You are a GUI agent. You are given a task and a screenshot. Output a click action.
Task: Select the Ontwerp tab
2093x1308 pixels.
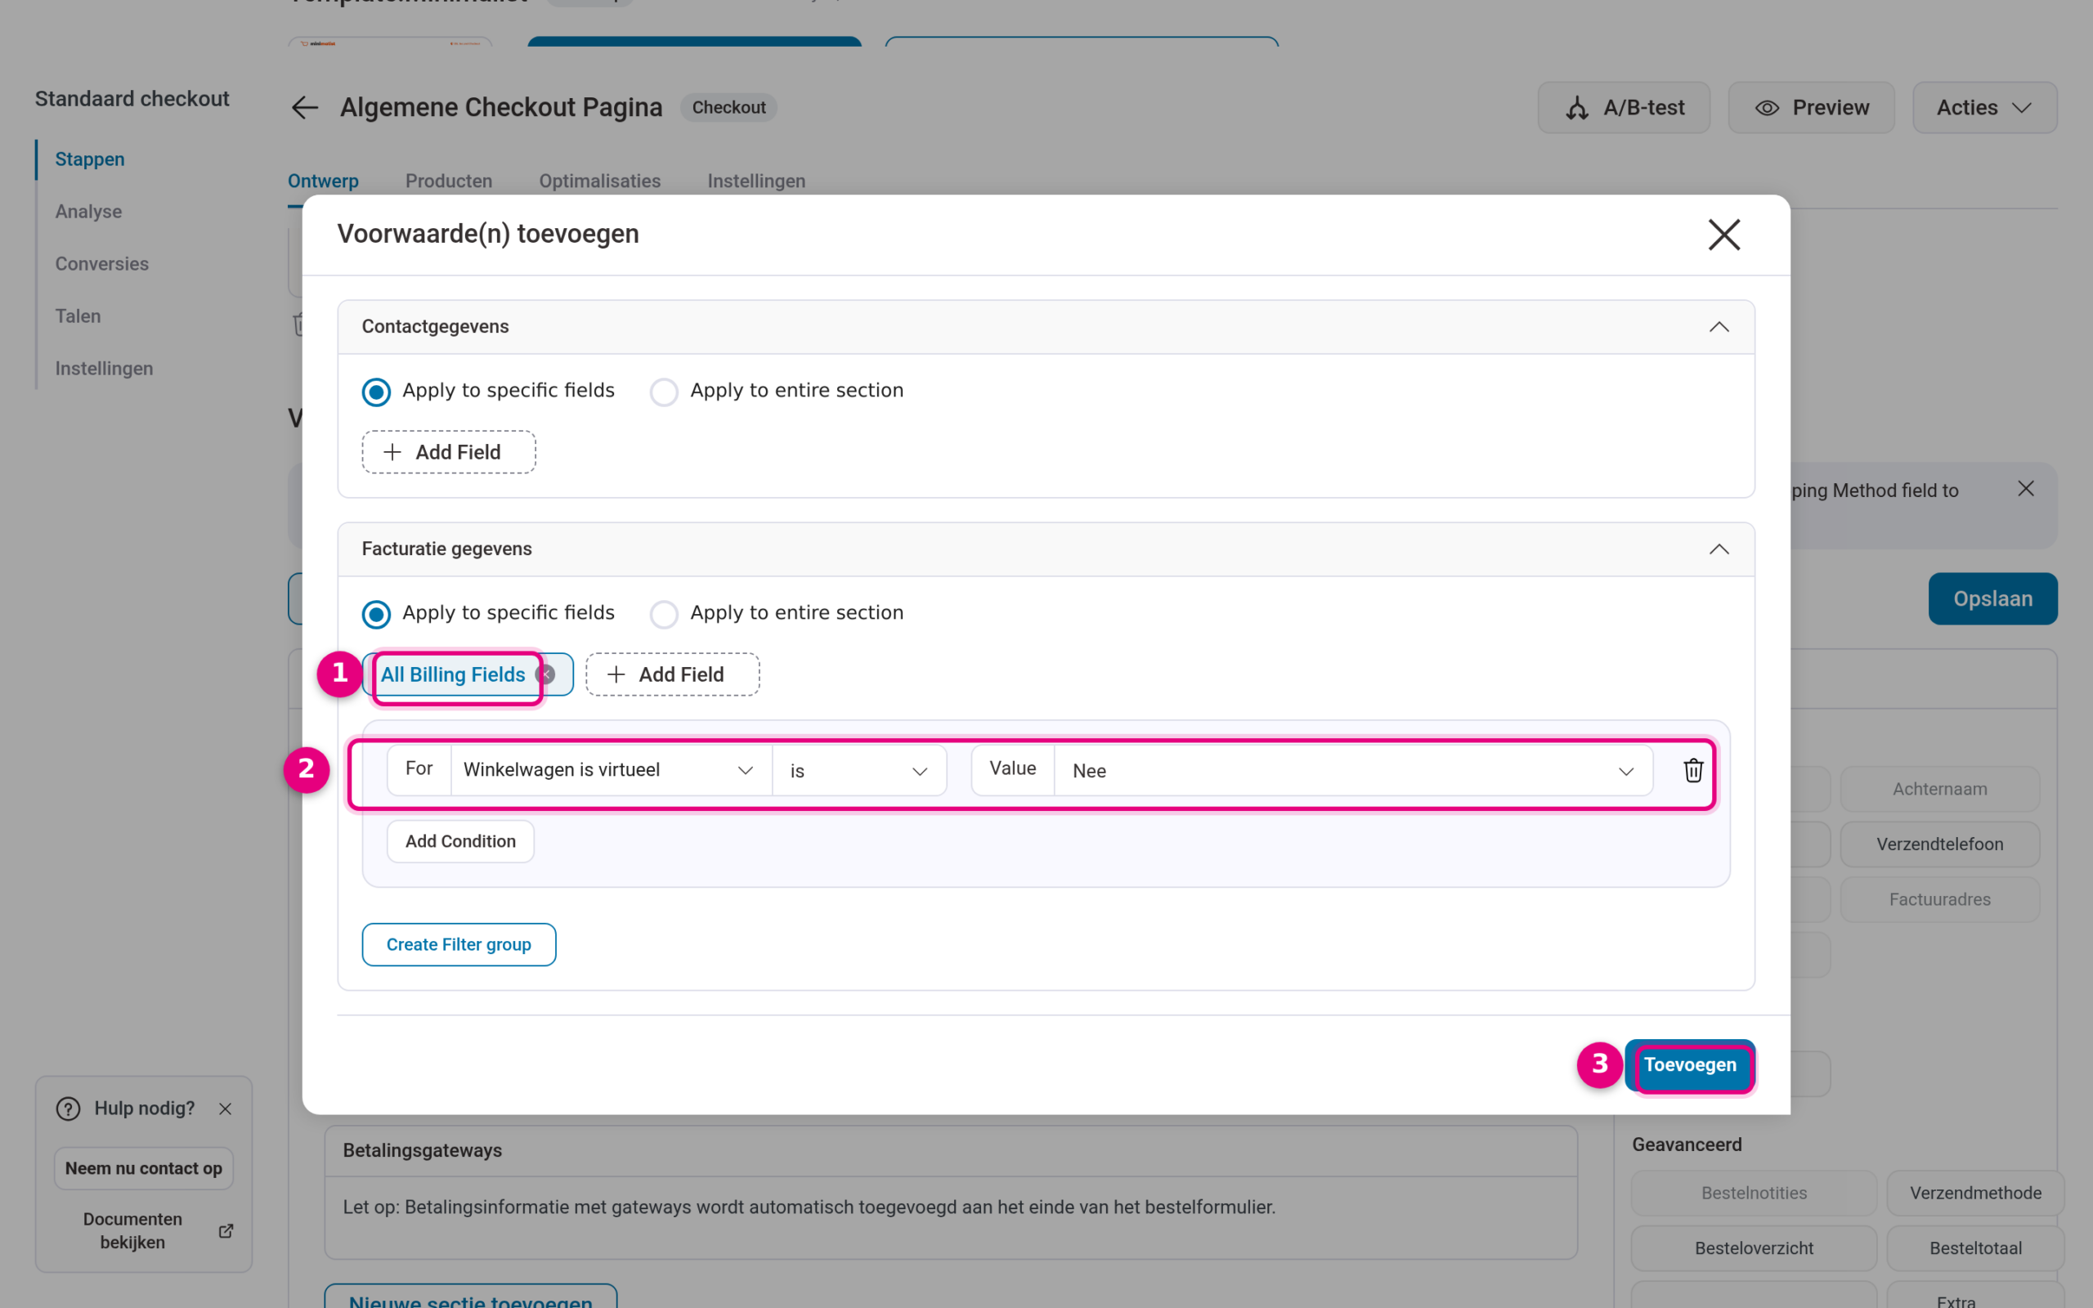323,181
